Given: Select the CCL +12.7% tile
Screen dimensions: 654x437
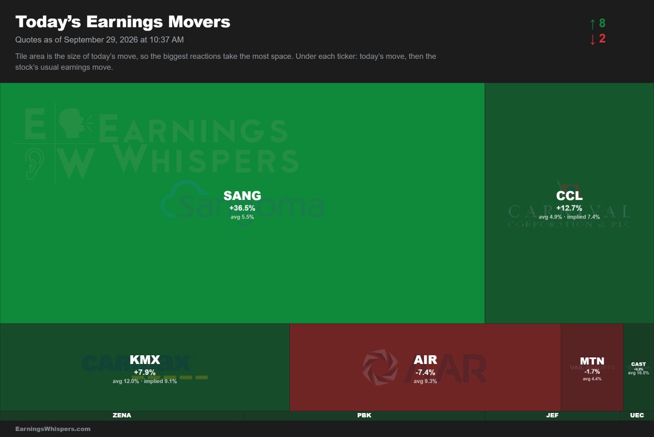Looking at the screenshot, I should tap(569, 203).
